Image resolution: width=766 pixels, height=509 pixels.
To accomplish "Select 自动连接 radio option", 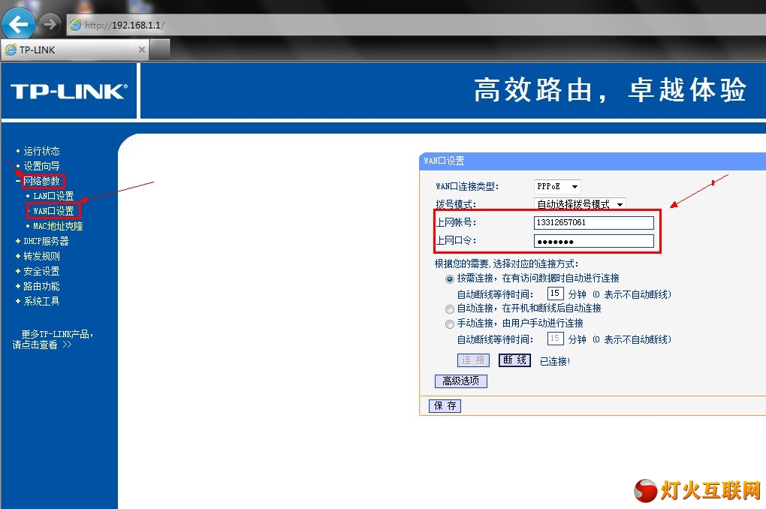I will 450,309.
